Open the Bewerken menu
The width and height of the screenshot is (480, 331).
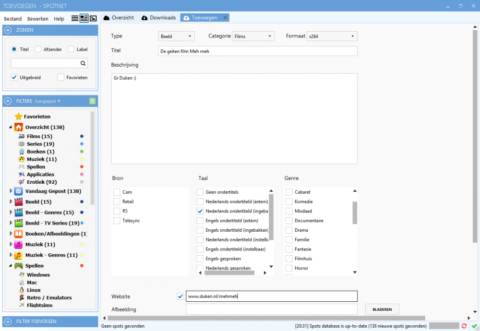38,19
